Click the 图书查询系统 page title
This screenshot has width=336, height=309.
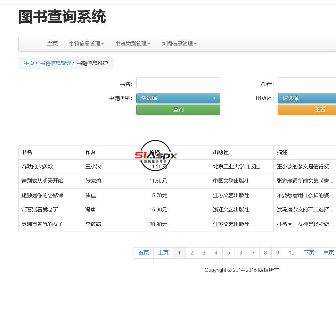[x=62, y=17]
